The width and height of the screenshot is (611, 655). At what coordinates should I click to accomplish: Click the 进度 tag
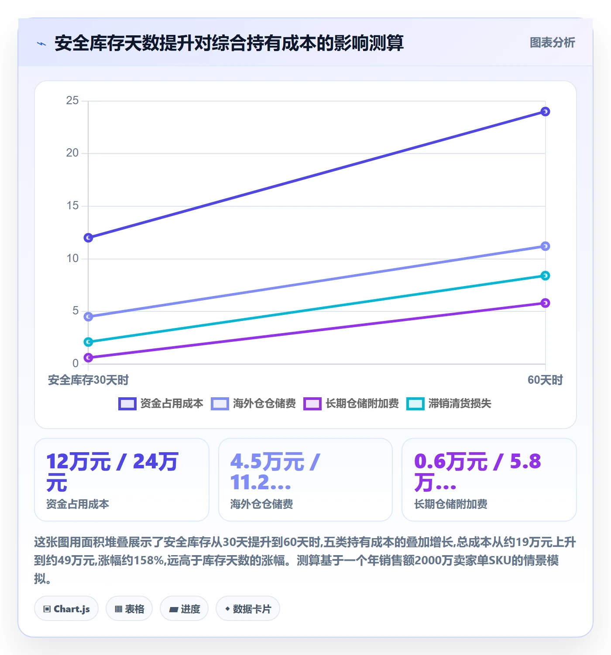pos(184,609)
